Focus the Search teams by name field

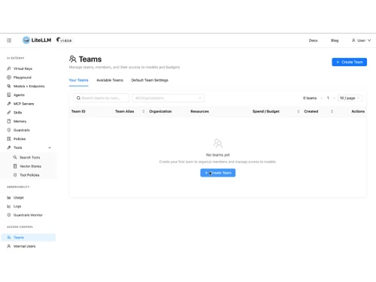[x=102, y=98]
